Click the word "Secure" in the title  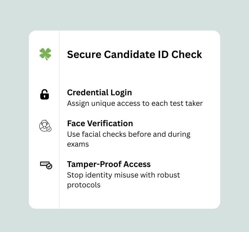(83, 54)
